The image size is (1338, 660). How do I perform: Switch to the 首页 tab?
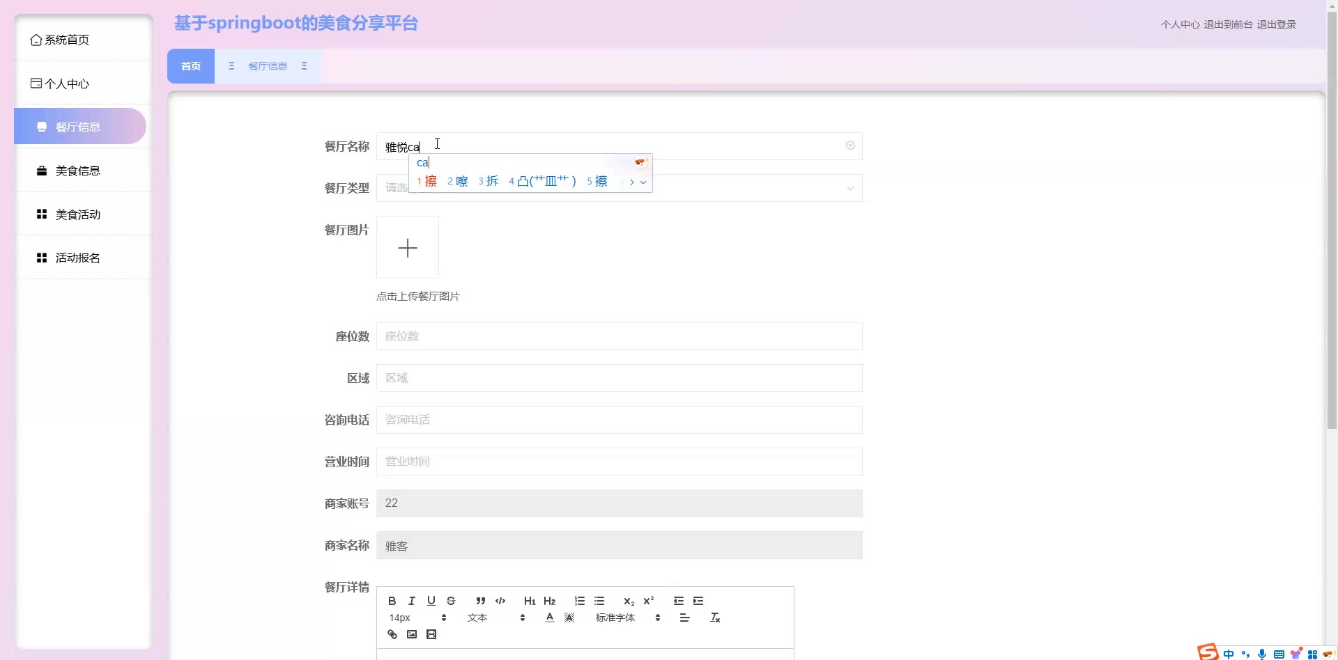pos(191,66)
